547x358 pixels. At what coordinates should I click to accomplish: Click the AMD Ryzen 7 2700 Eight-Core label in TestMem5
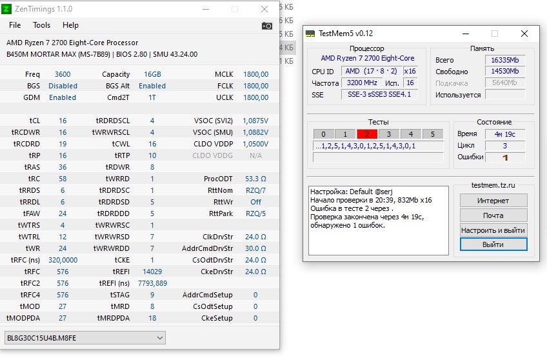(x=368, y=58)
